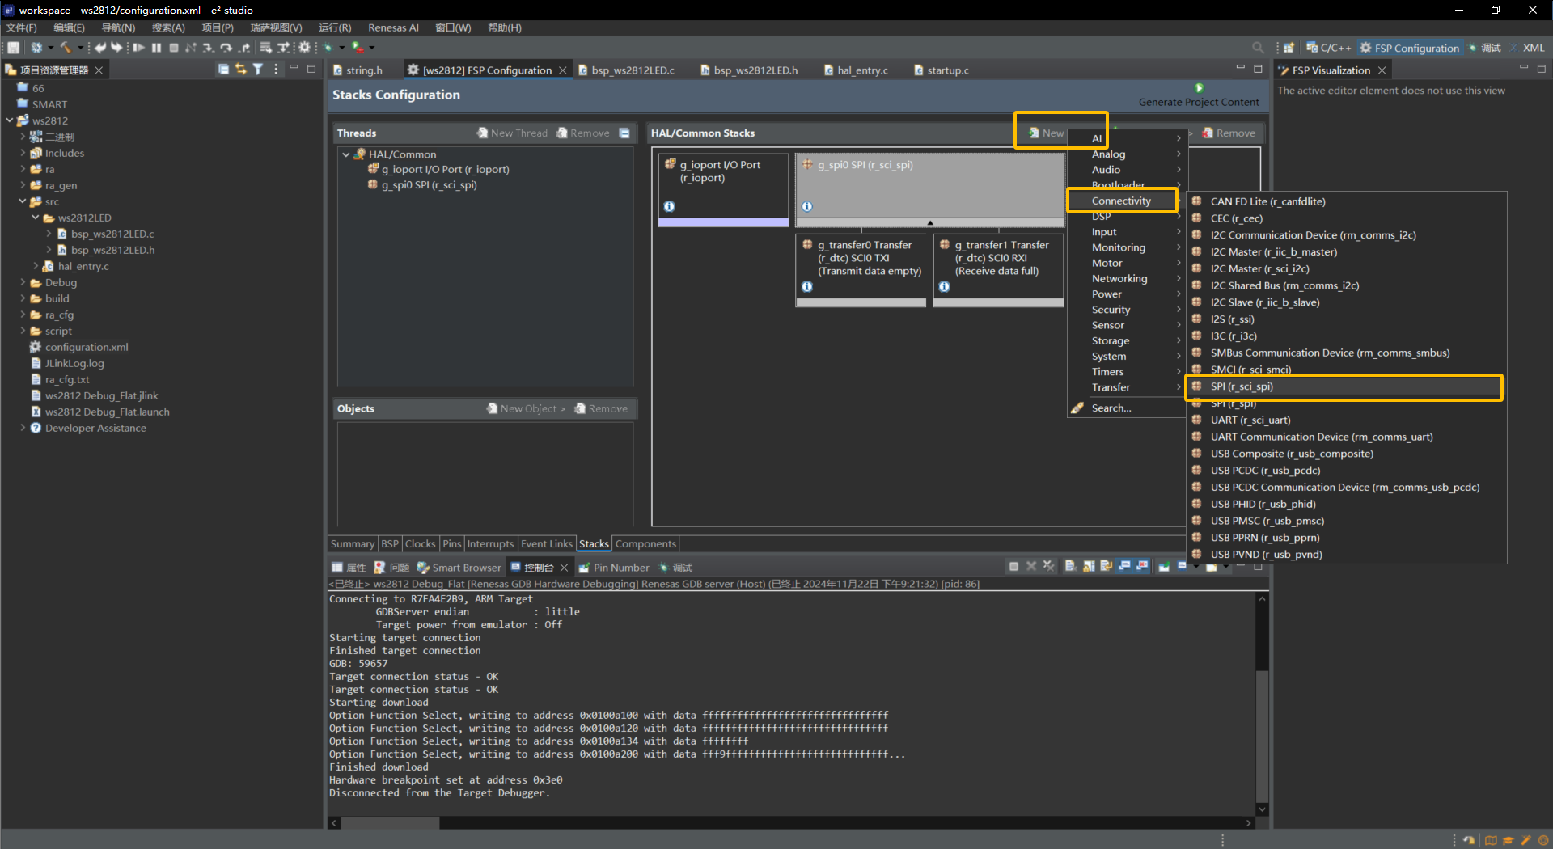Switch to C/C++ perspective

coord(1329,48)
